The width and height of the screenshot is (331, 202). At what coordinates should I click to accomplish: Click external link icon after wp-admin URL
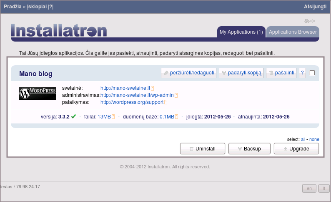[x=176, y=95]
